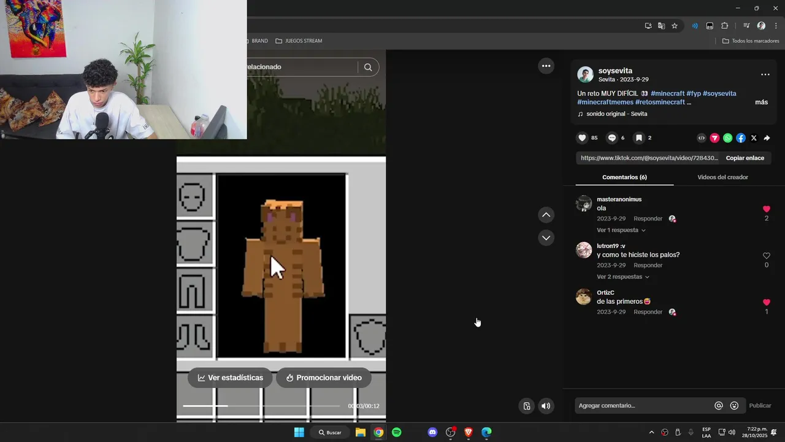This screenshot has width=785, height=442.
Task: Open the #minecraft hashtag
Action: tap(667, 93)
